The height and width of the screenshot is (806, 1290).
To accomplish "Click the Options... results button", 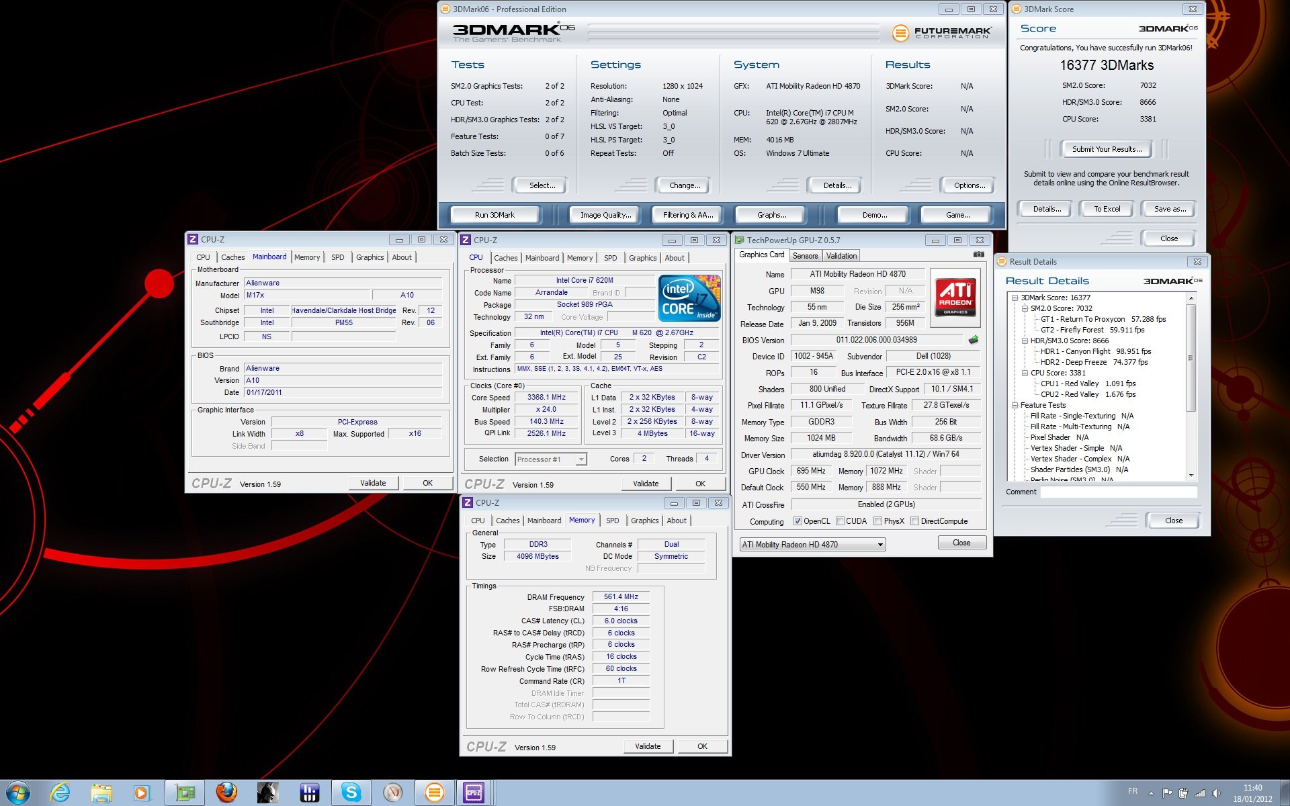I will (969, 185).
